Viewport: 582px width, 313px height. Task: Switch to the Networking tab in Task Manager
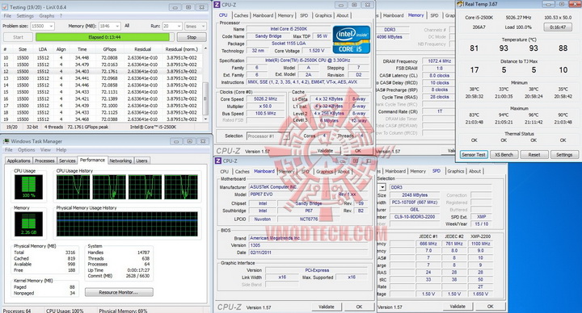pyautogui.click(x=120, y=161)
